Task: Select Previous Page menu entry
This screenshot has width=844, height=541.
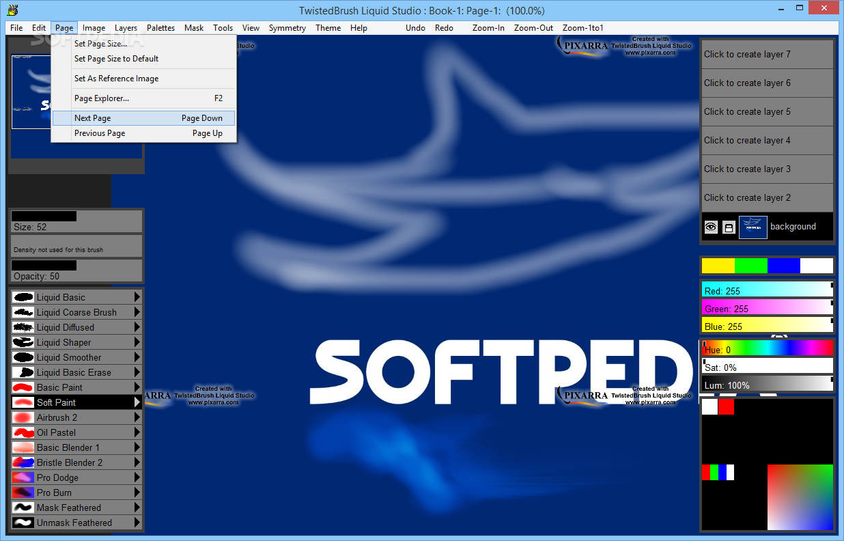Action: pyautogui.click(x=143, y=133)
